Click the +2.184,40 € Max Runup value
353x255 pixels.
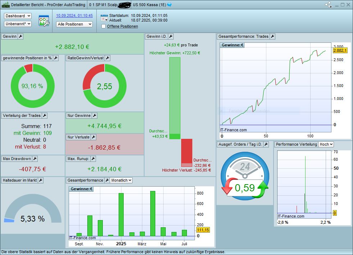[105, 169]
